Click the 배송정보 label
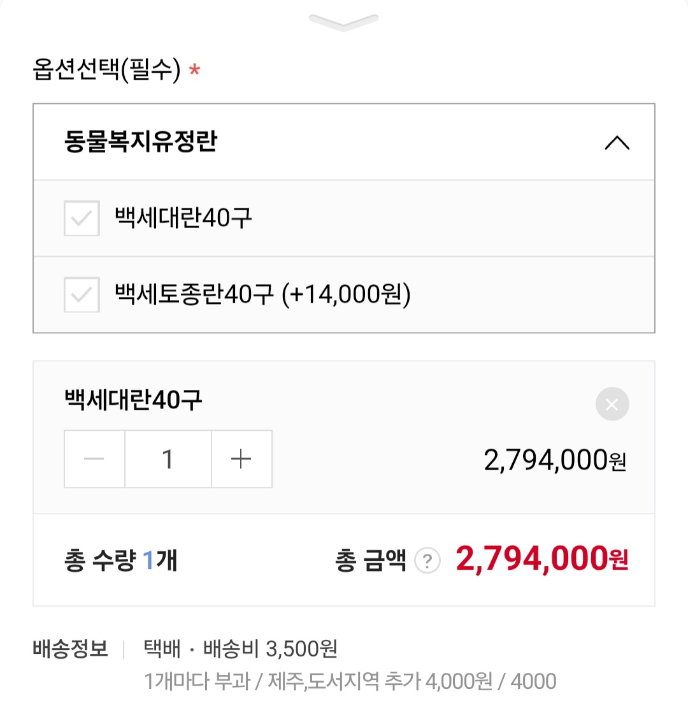Image resolution: width=688 pixels, height=715 pixels. pyautogui.click(x=70, y=649)
